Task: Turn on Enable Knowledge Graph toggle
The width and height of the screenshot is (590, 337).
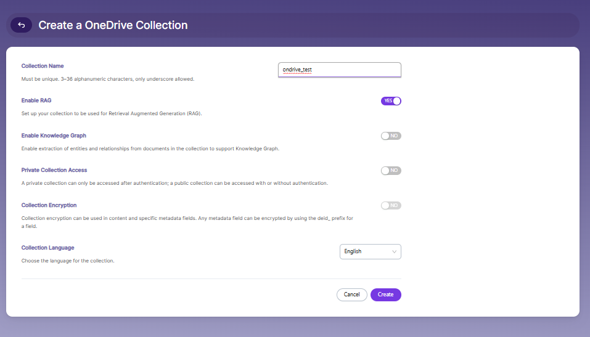Action: (x=391, y=136)
